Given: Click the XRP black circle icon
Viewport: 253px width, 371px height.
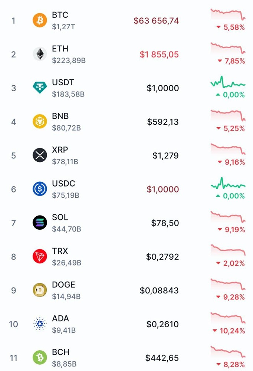Looking at the screenshot, I should point(40,155).
